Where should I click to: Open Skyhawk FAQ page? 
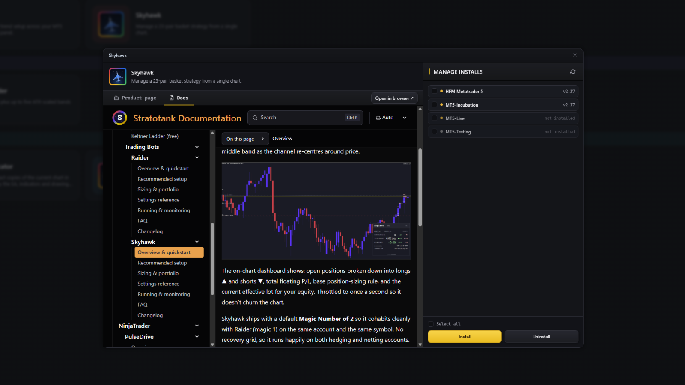(143, 305)
